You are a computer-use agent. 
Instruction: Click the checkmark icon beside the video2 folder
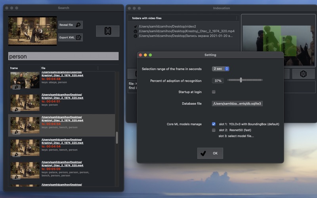tap(136, 26)
